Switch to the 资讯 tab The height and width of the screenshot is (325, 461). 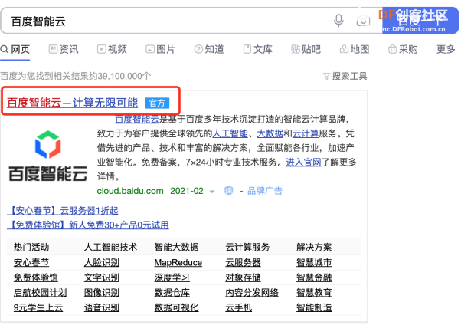pos(64,49)
